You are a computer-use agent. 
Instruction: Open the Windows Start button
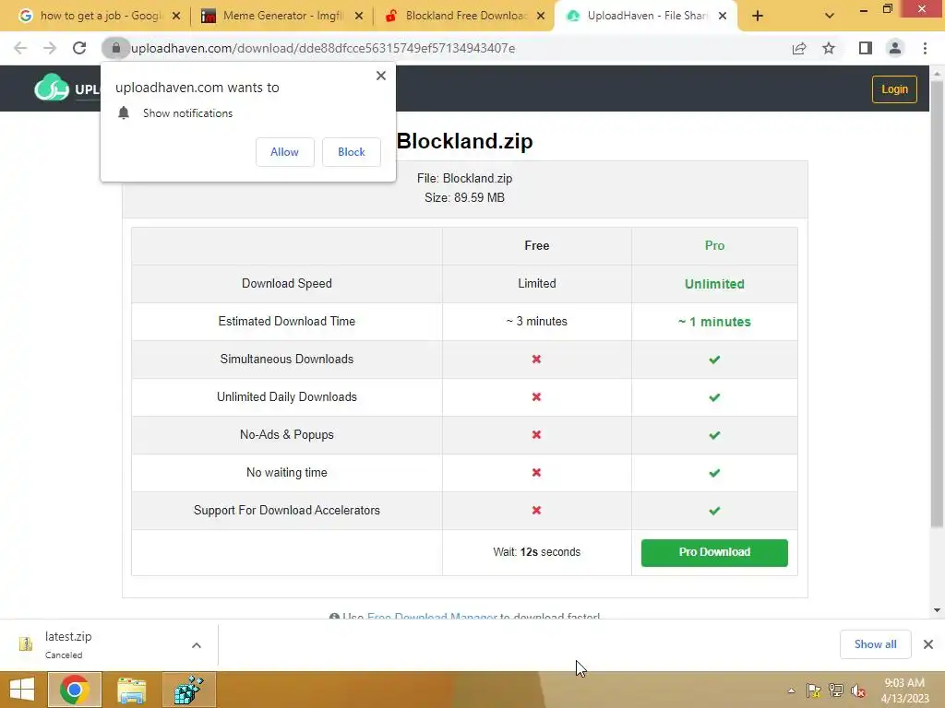pyautogui.click(x=22, y=690)
